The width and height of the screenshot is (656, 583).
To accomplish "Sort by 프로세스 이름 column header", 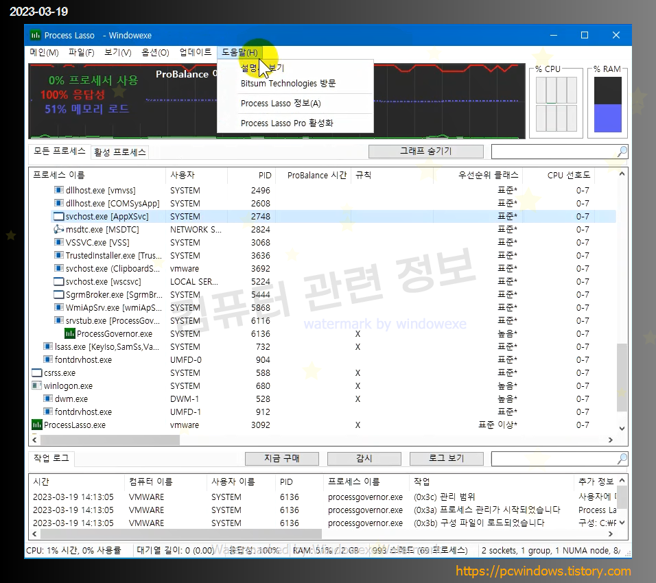I will (97, 175).
